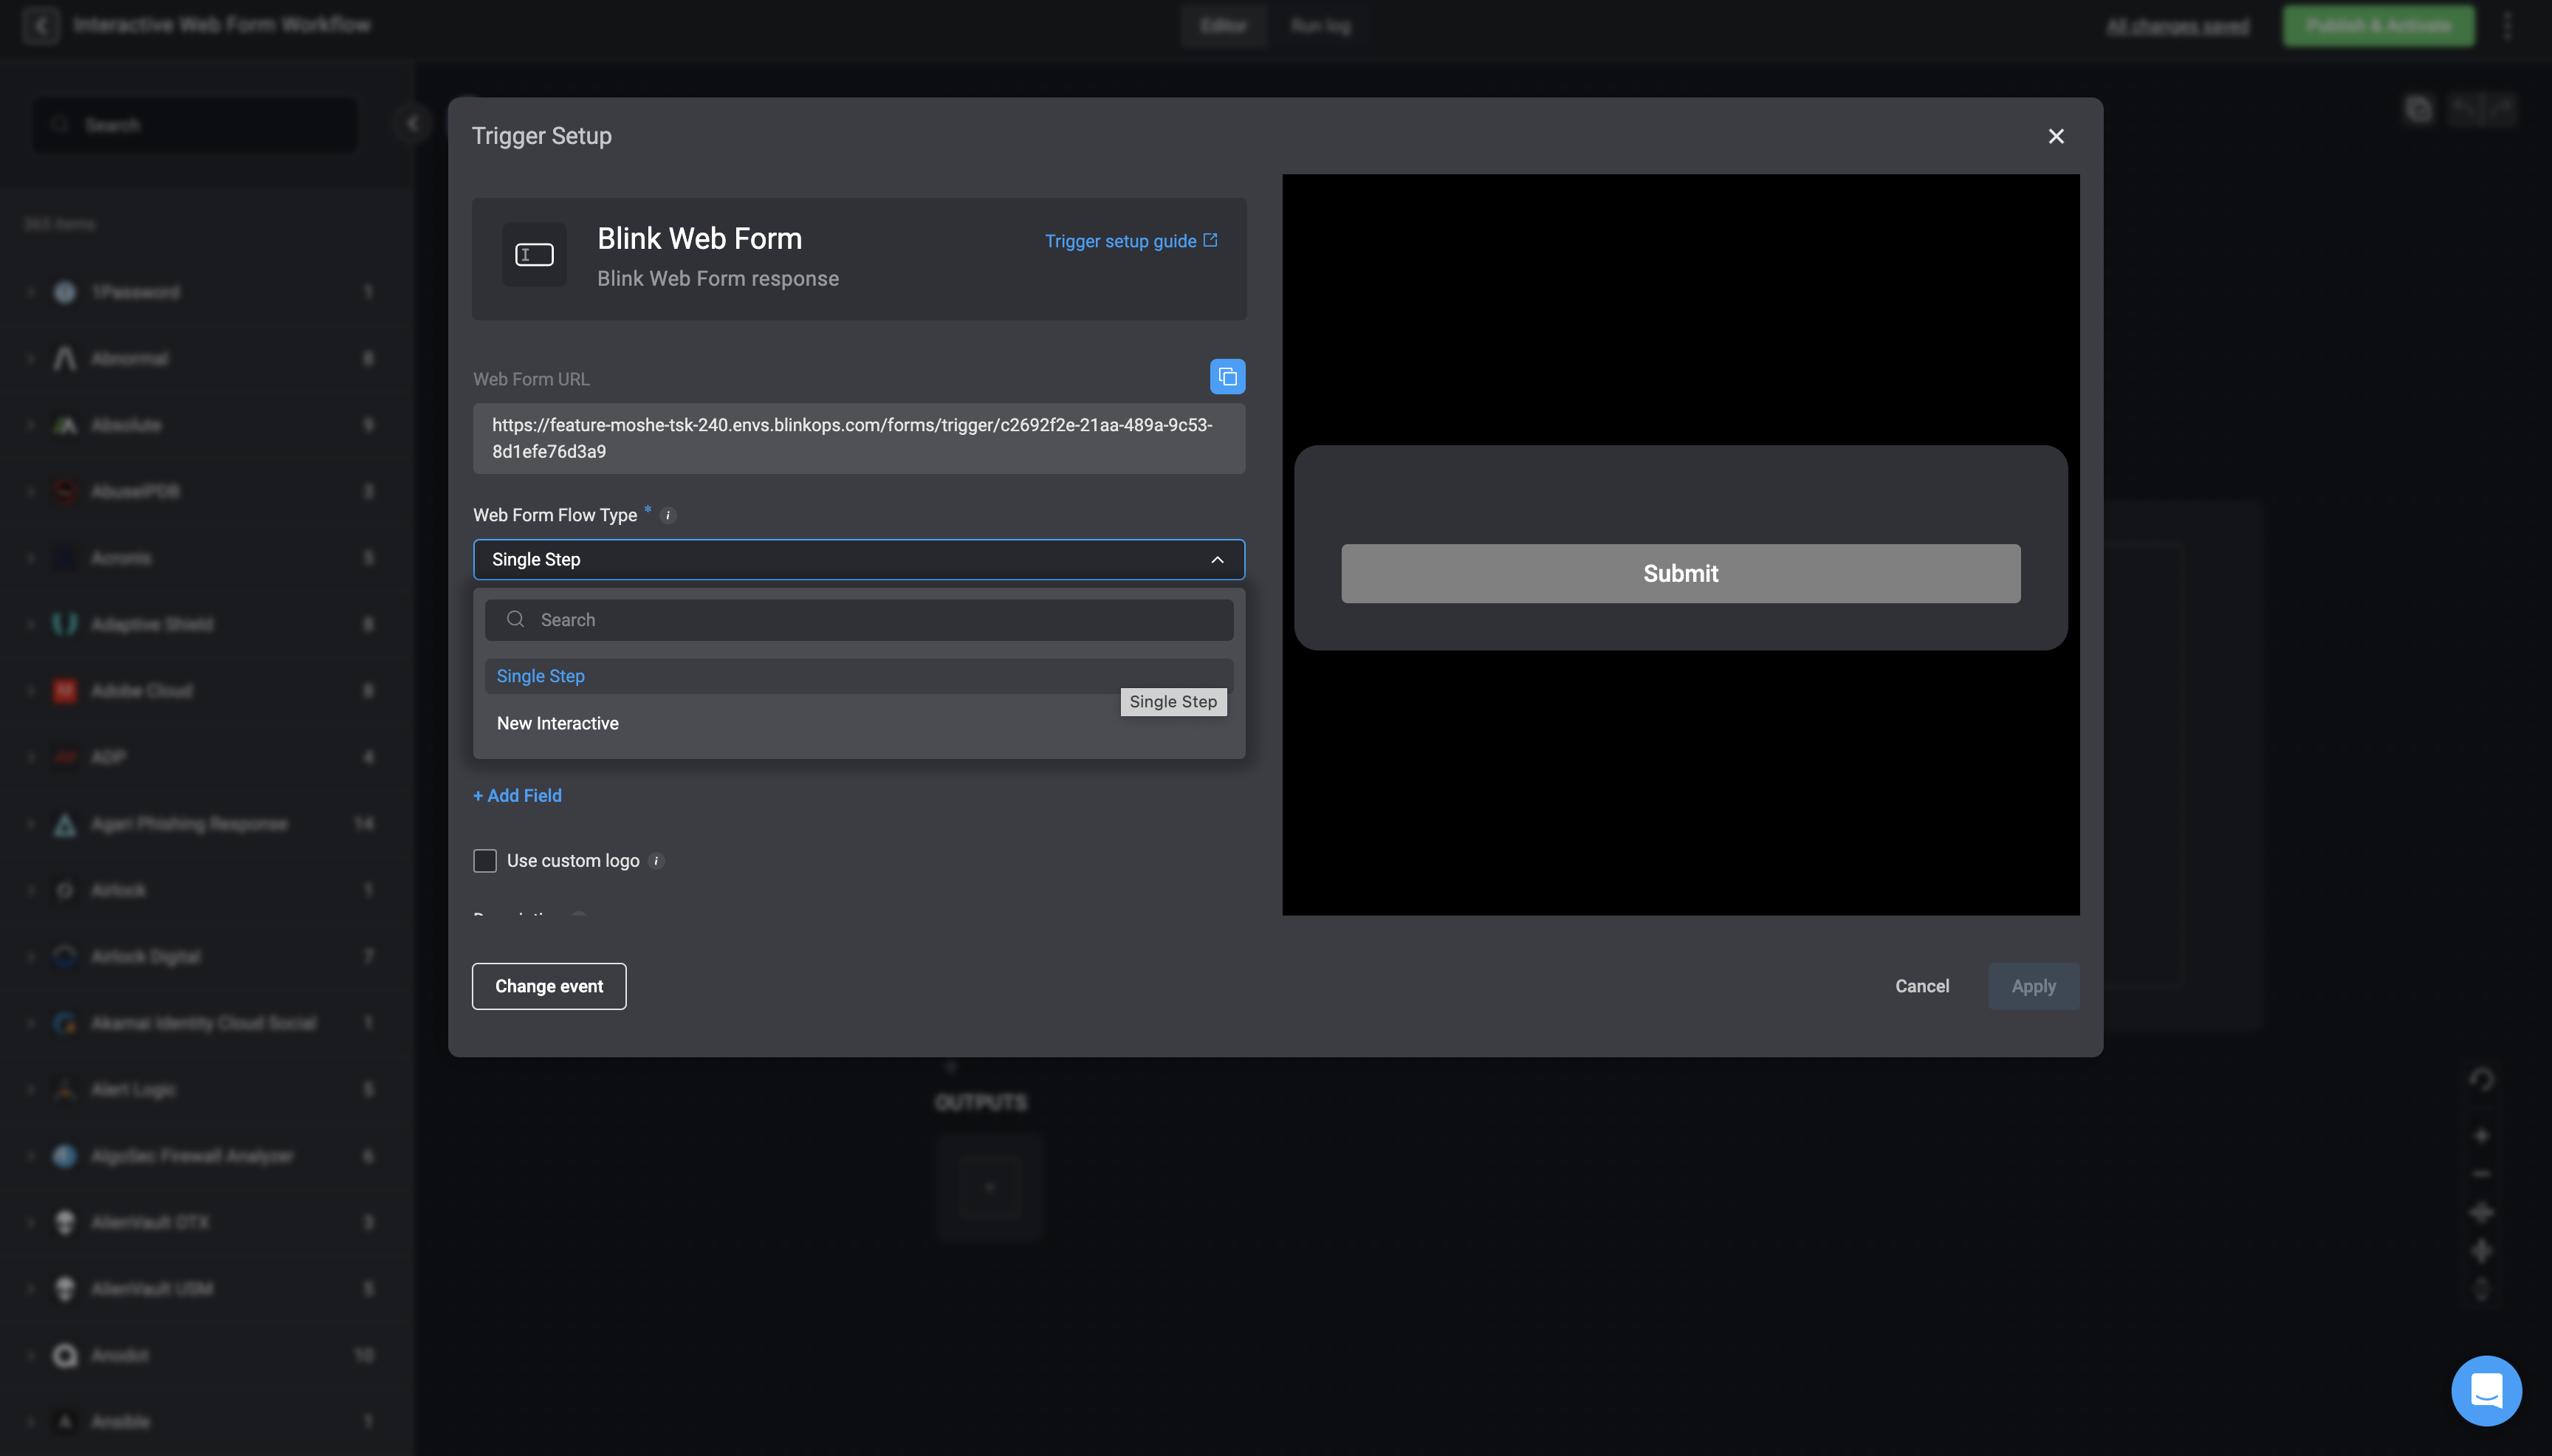This screenshot has width=2552, height=1456.
Task: Click the Agari Phishing Response icon
Action: click(x=65, y=824)
